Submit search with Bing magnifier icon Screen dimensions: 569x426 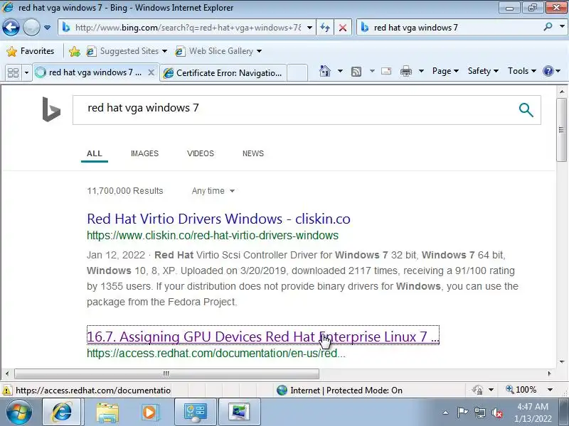pos(526,110)
